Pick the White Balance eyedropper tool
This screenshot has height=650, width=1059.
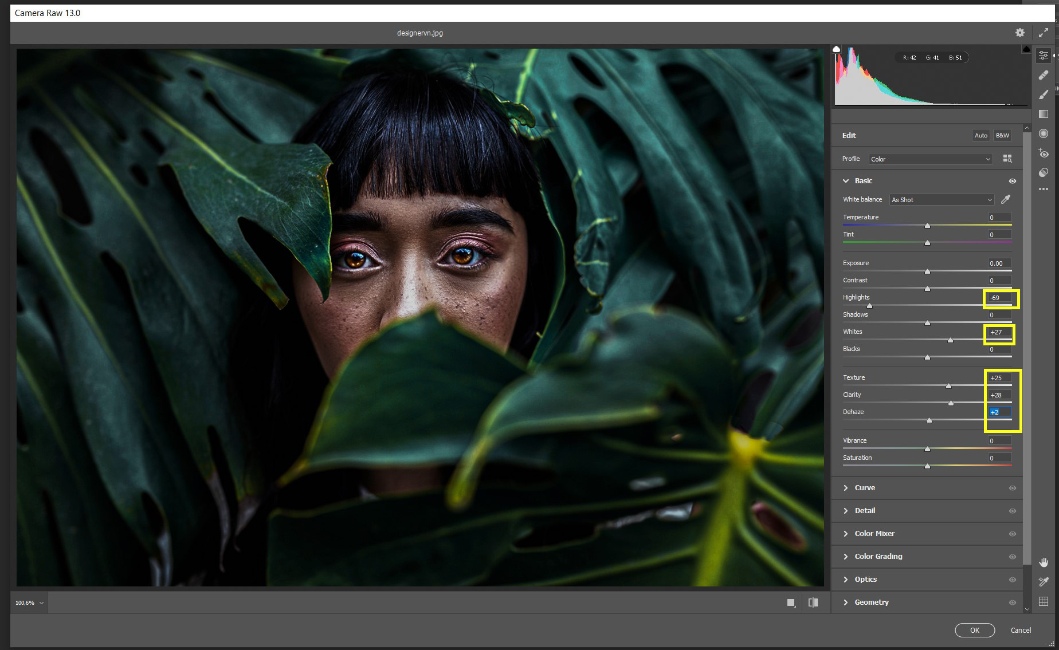point(1006,199)
